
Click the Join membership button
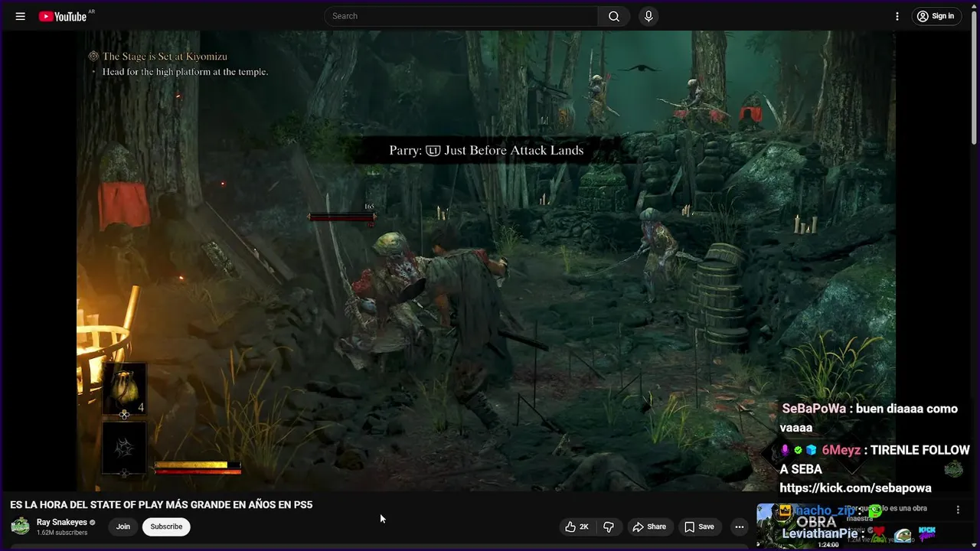click(x=123, y=527)
